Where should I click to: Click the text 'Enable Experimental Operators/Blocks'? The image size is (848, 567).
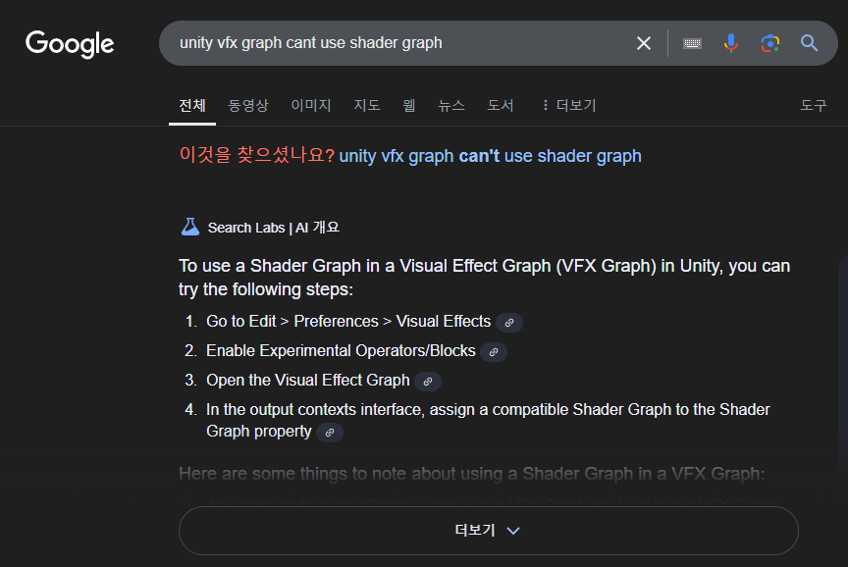[x=341, y=351]
